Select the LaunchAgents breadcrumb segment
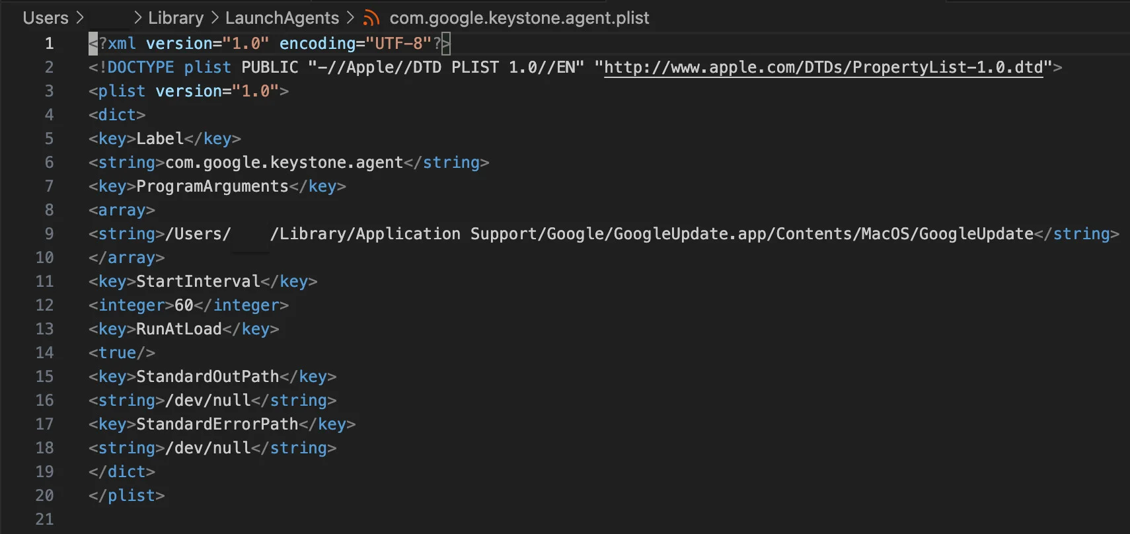Viewport: 1130px width, 534px height. pyautogui.click(x=282, y=18)
